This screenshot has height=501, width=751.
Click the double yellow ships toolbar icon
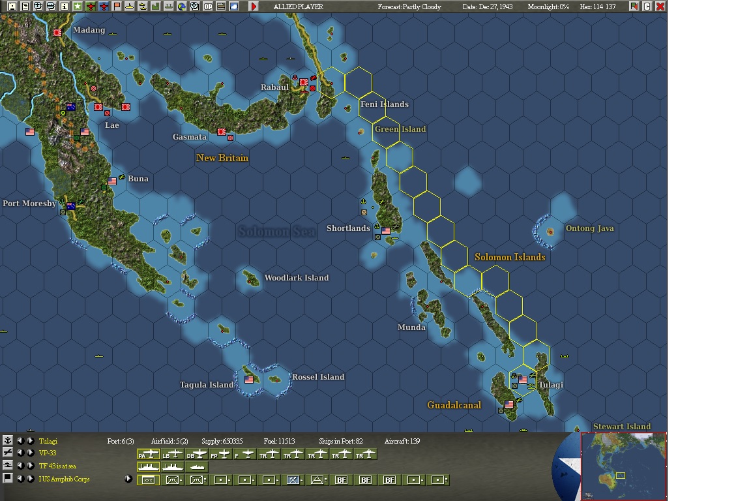[x=142, y=7]
